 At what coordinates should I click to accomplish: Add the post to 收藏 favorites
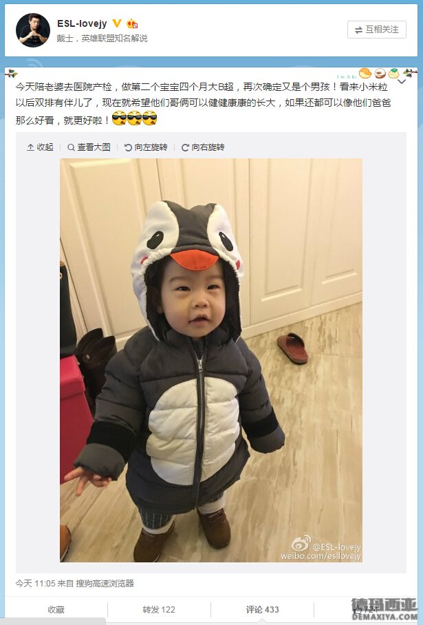[x=56, y=609]
